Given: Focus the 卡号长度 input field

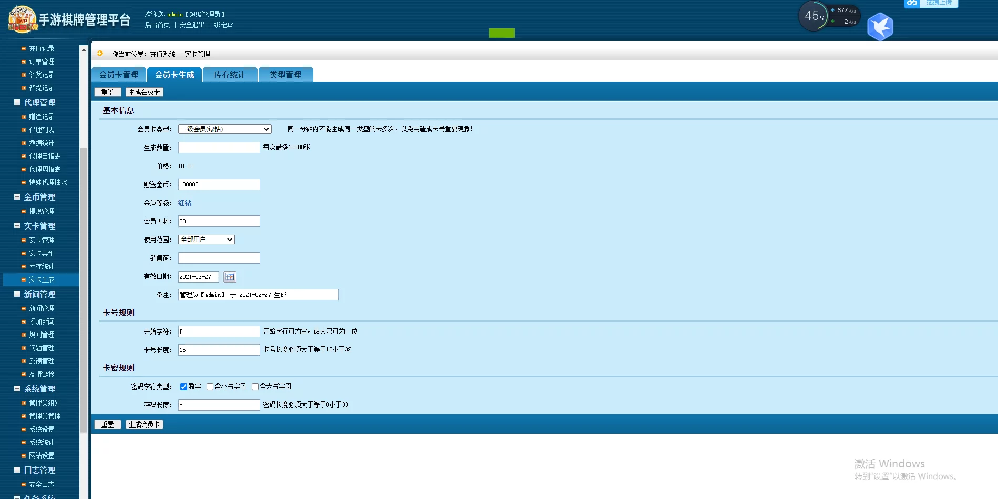Looking at the screenshot, I should [x=219, y=350].
